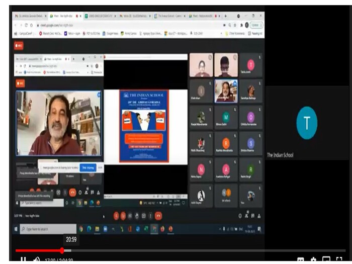
Task: Click the present screen button in Meet
Action: [144, 216]
